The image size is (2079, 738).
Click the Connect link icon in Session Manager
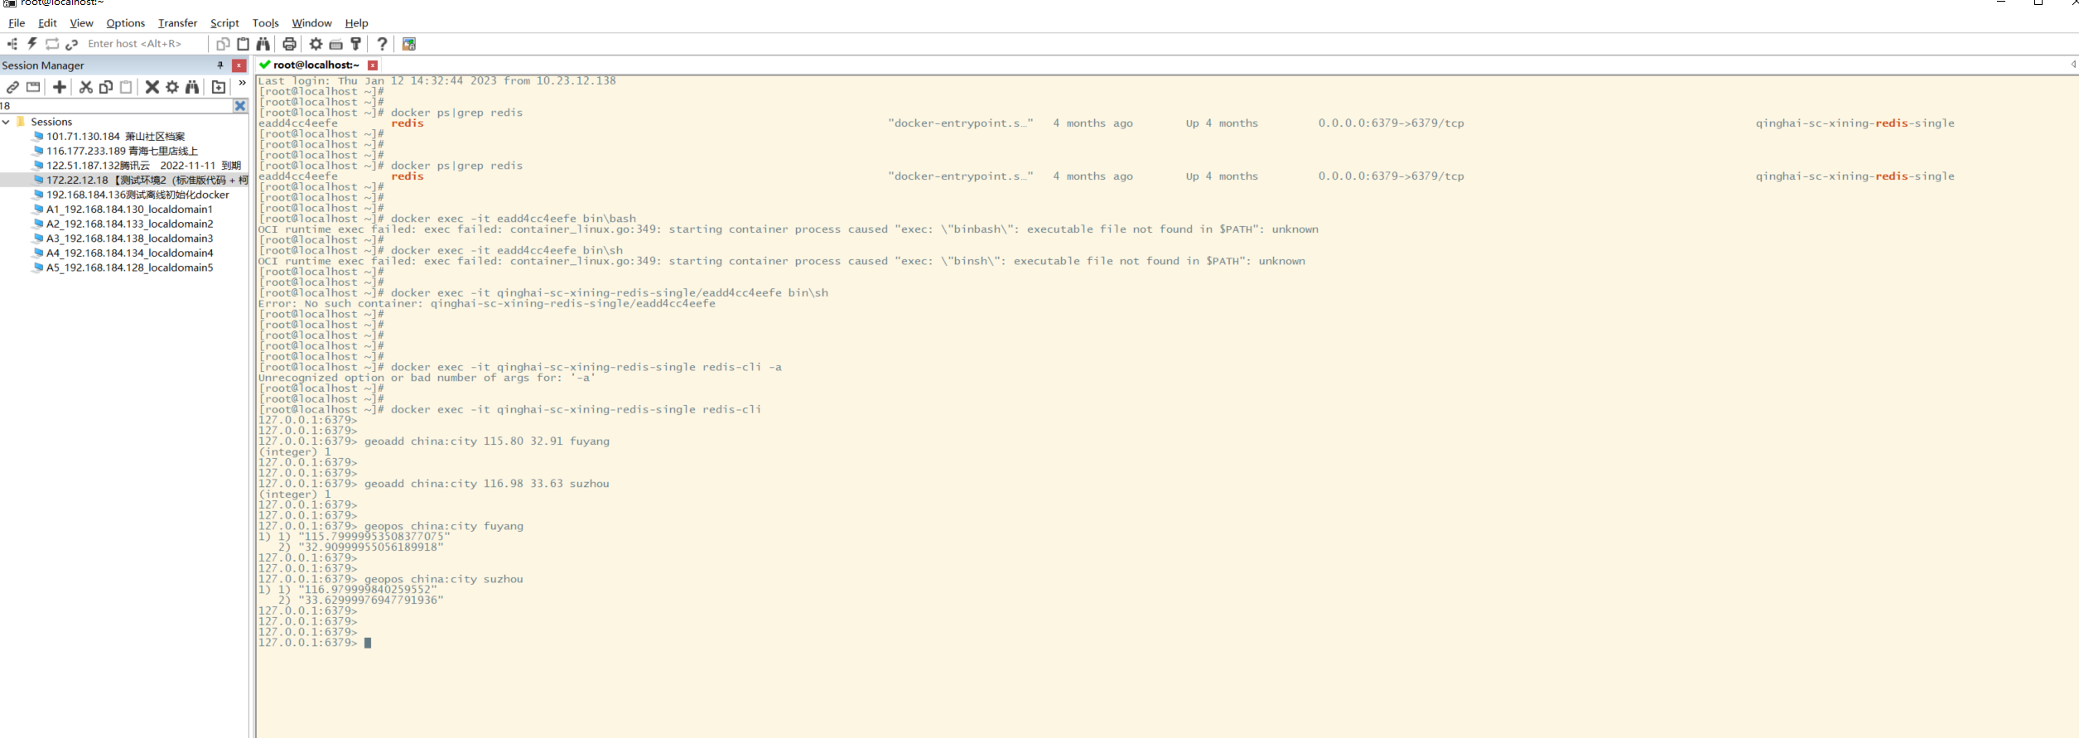click(x=12, y=87)
